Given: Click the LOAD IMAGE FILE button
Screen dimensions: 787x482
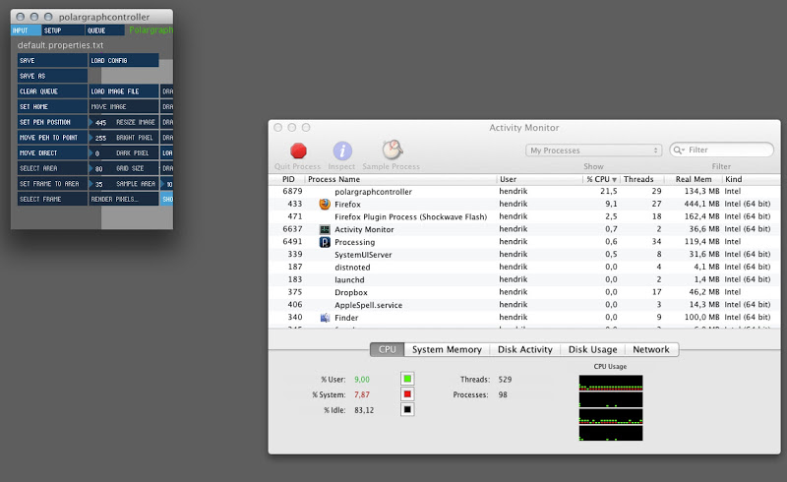Looking at the screenshot, I should (x=124, y=91).
